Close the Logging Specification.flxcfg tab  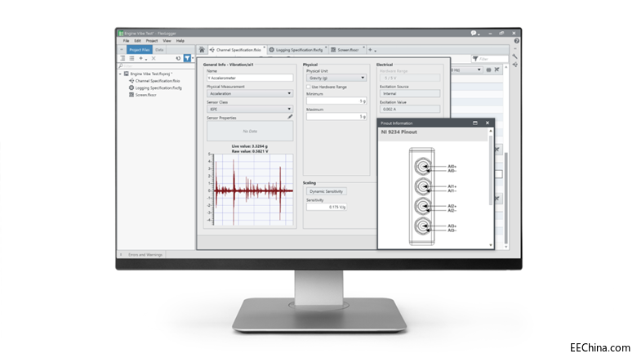(x=326, y=47)
